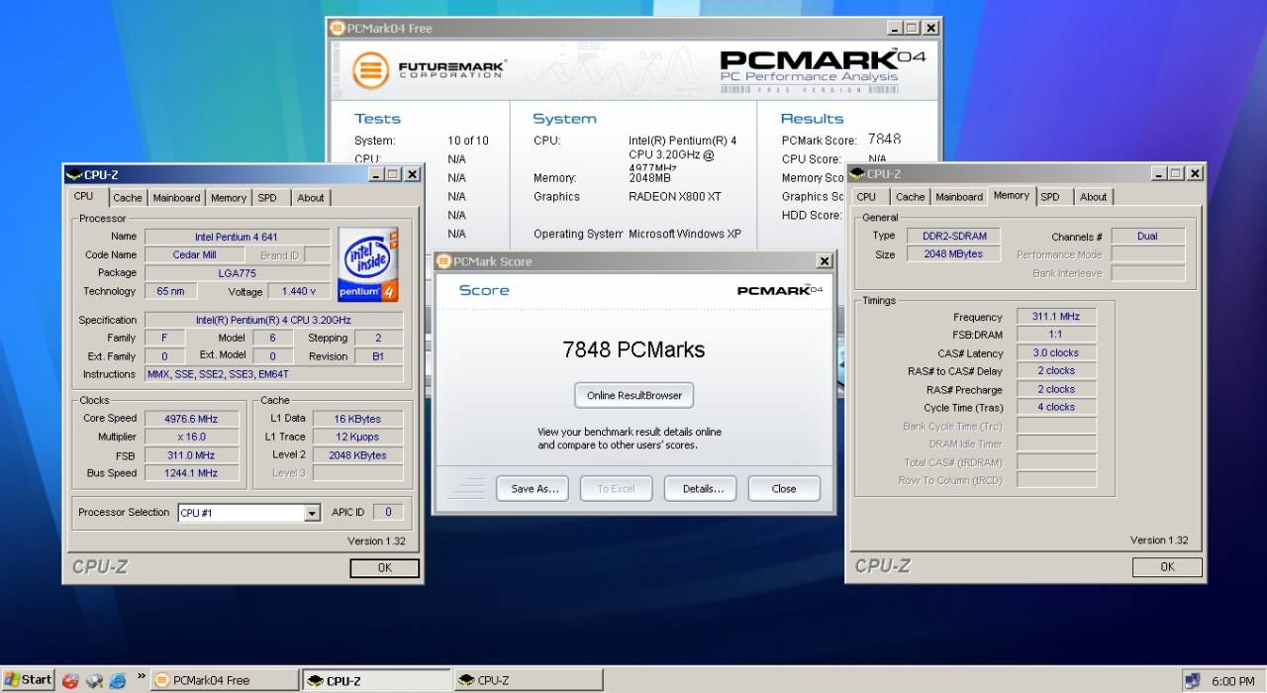
Task: Launch the red round Quick Launch shortcut
Action: pyautogui.click(x=70, y=680)
